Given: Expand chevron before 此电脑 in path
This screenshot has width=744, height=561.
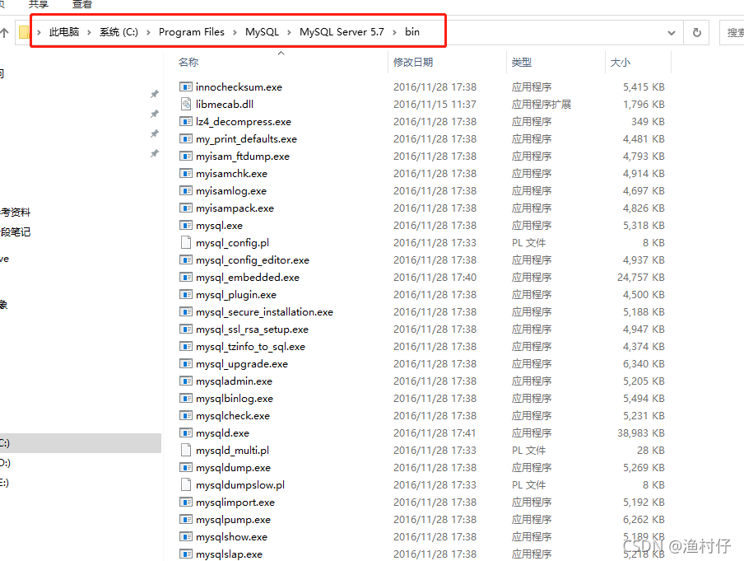Looking at the screenshot, I should click(39, 32).
